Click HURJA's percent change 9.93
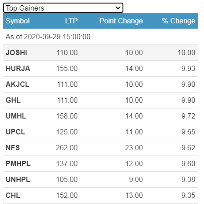The height and width of the screenshot is (204, 204). point(188,68)
